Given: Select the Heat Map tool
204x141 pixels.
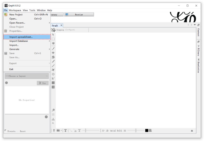Looking at the screenshot, I should pos(53,74).
